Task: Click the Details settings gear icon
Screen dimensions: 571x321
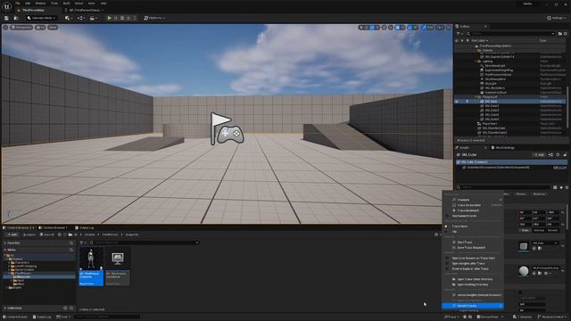Action: [x=567, y=187]
